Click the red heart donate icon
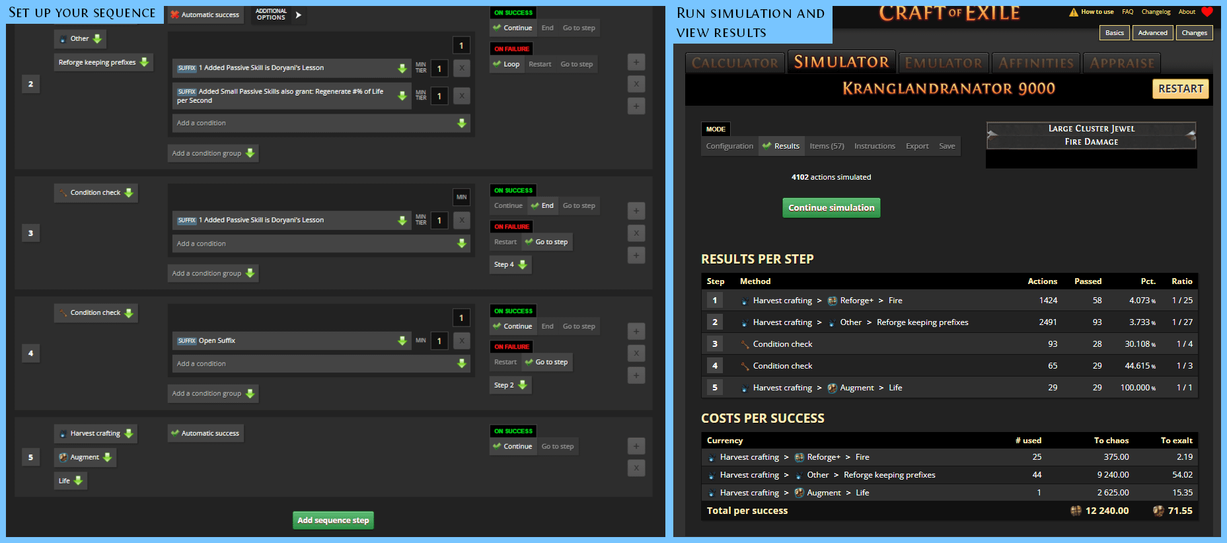This screenshot has width=1227, height=543. pos(1207,12)
